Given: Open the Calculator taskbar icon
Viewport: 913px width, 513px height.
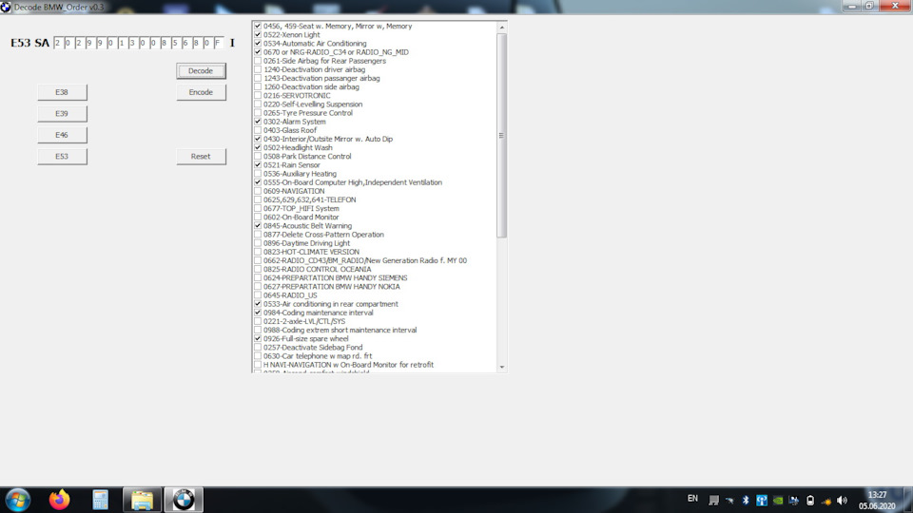Looking at the screenshot, I should point(100,500).
